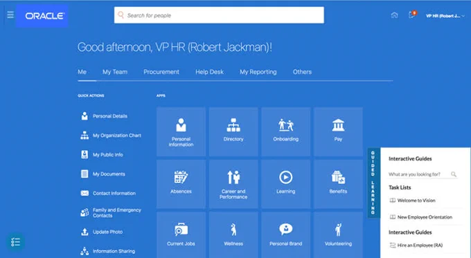
Task: Start Hire an Employee (RA) guide
Action: point(420,245)
